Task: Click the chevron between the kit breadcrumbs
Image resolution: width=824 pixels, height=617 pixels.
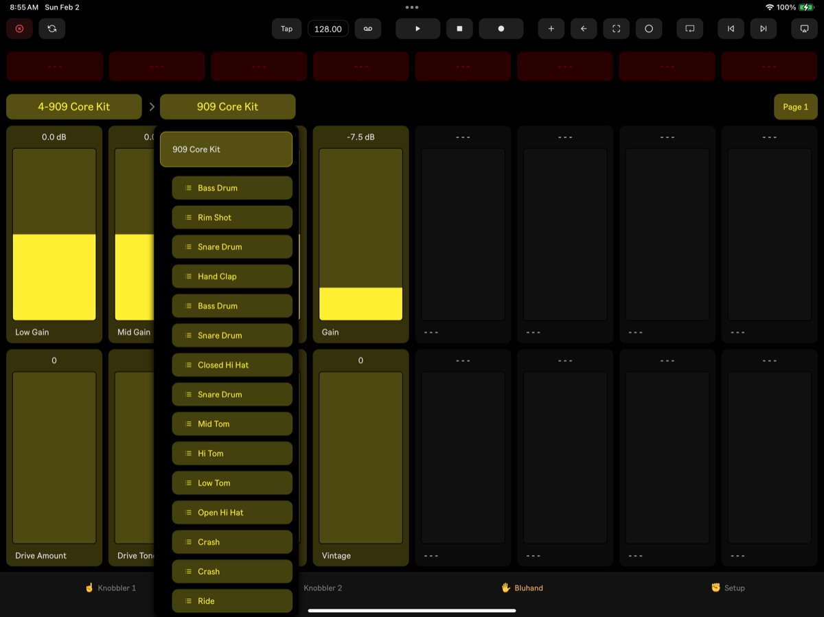Action: 152,106
